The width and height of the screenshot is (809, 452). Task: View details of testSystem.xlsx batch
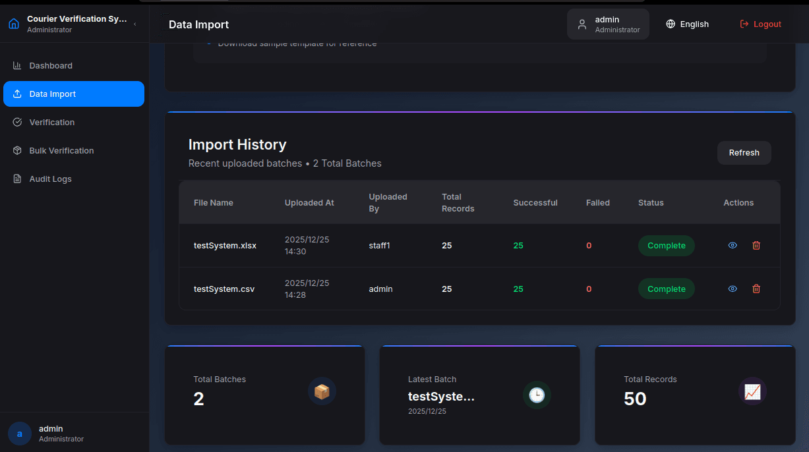[733, 246]
